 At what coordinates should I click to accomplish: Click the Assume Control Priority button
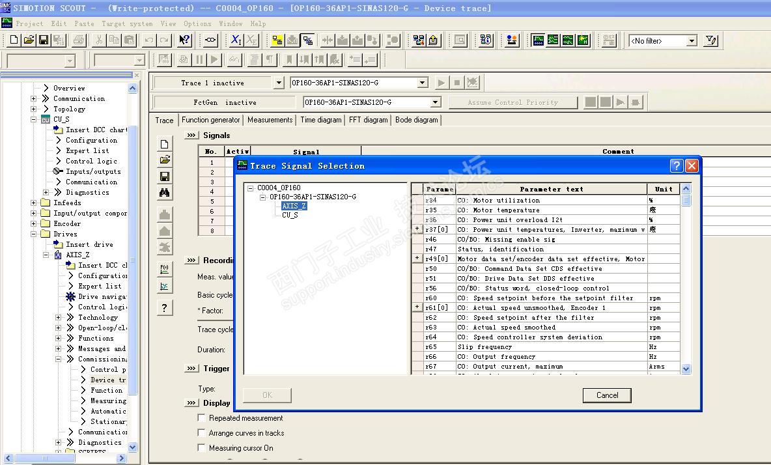(513, 102)
